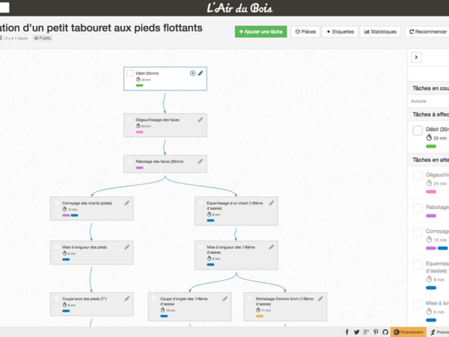Viewport: 449px width, 337px height.
Task: Click pencil icon on Dégauchissage des faces
Action: (200, 120)
